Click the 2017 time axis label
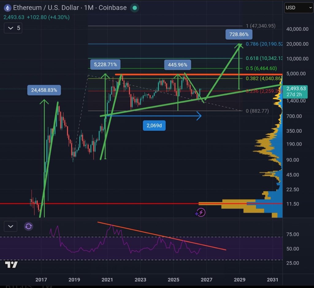This screenshot has width=314, height=288. (x=41, y=280)
